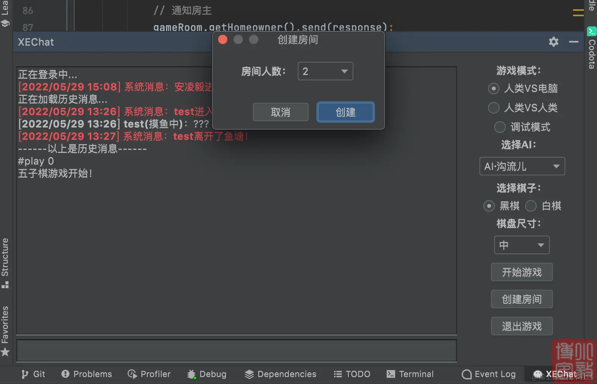The height and width of the screenshot is (384, 597).
Task: Click the 五子棋游戏开始! message
Action: click(x=55, y=173)
